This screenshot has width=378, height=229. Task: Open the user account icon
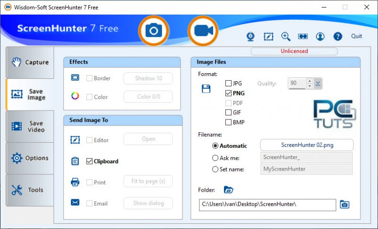click(x=320, y=37)
